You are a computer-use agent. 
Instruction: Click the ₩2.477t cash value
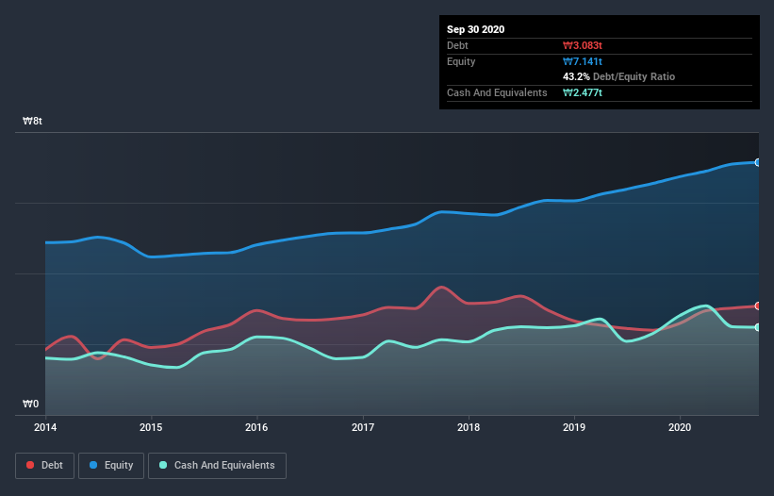[583, 92]
